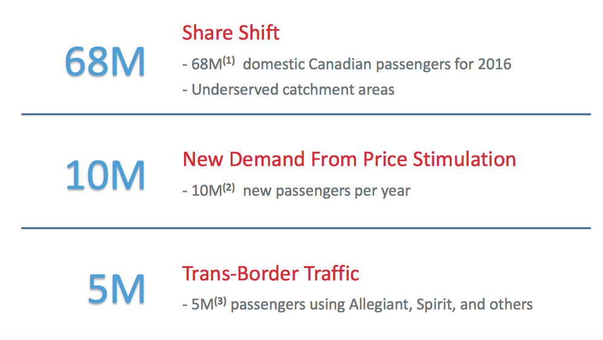Click the word Stimulation in the red heading
This screenshot has width=603, height=340.
point(464,159)
